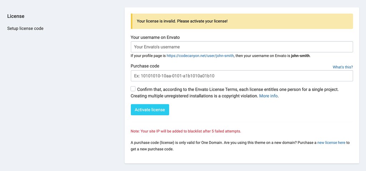366x171 pixels.
Task: Click the "new license here" link
Action: click(x=331, y=142)
